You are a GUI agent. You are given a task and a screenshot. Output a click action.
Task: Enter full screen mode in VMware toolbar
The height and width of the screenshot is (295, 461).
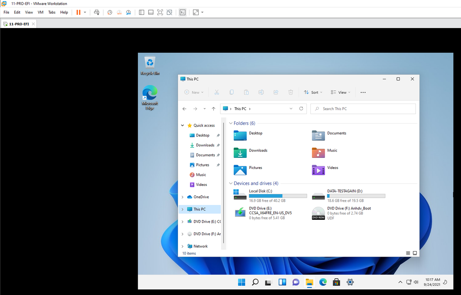(x=160, y=12)
